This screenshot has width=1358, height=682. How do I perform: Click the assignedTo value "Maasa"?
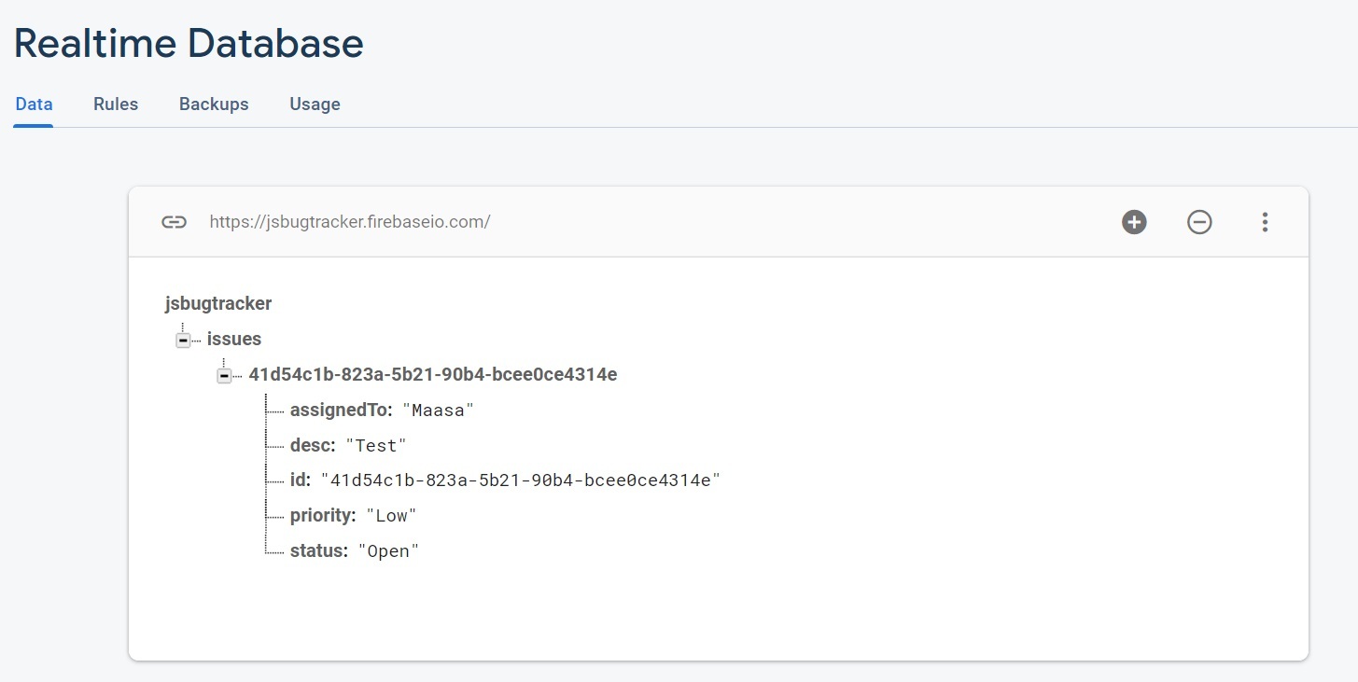[439, 411]
